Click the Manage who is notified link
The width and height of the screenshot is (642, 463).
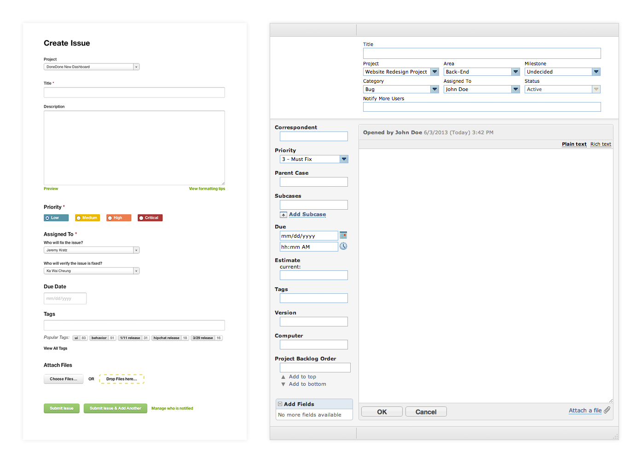(x=172, y=408)
